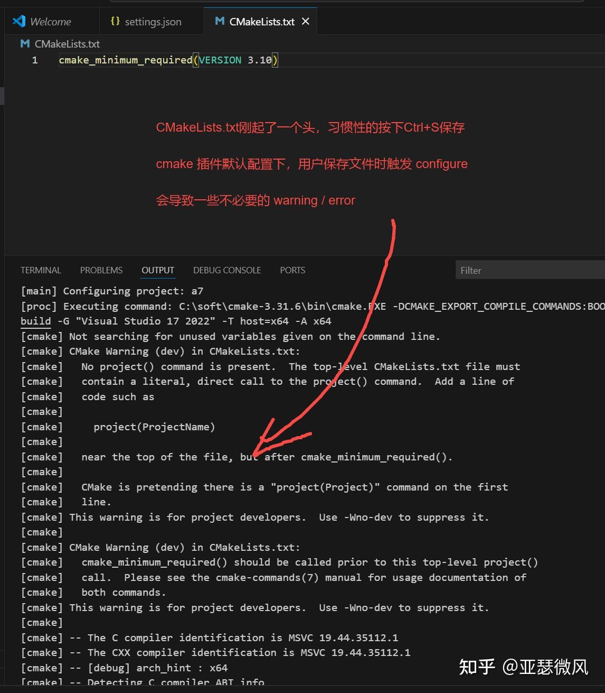Viewport: 605px width, 693px height.
Task: Switch to the Welcome tab
Action: coord(51,21)
